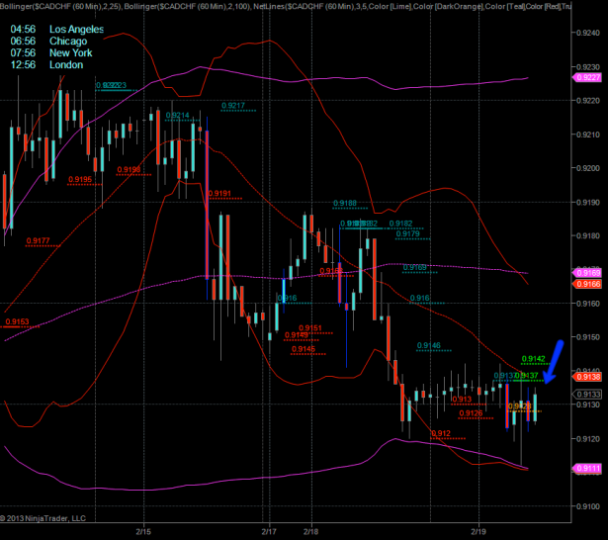The width and height of the screenshot is (608, 540).
Task: Click the red 0.9153 net line label
Action: (17, 321)
